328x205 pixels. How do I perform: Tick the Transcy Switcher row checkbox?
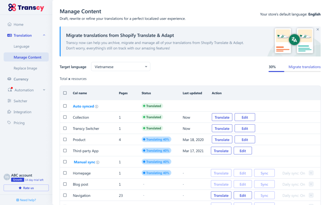tap(65, 128)
